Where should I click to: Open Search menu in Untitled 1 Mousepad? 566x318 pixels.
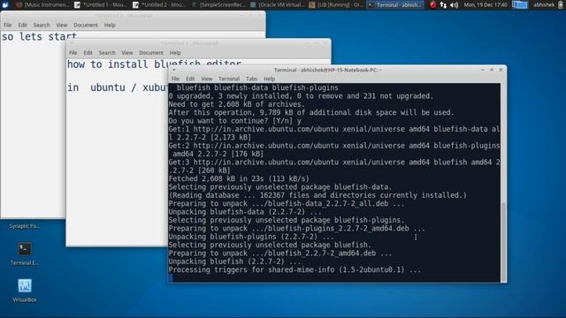pos(107,53)
